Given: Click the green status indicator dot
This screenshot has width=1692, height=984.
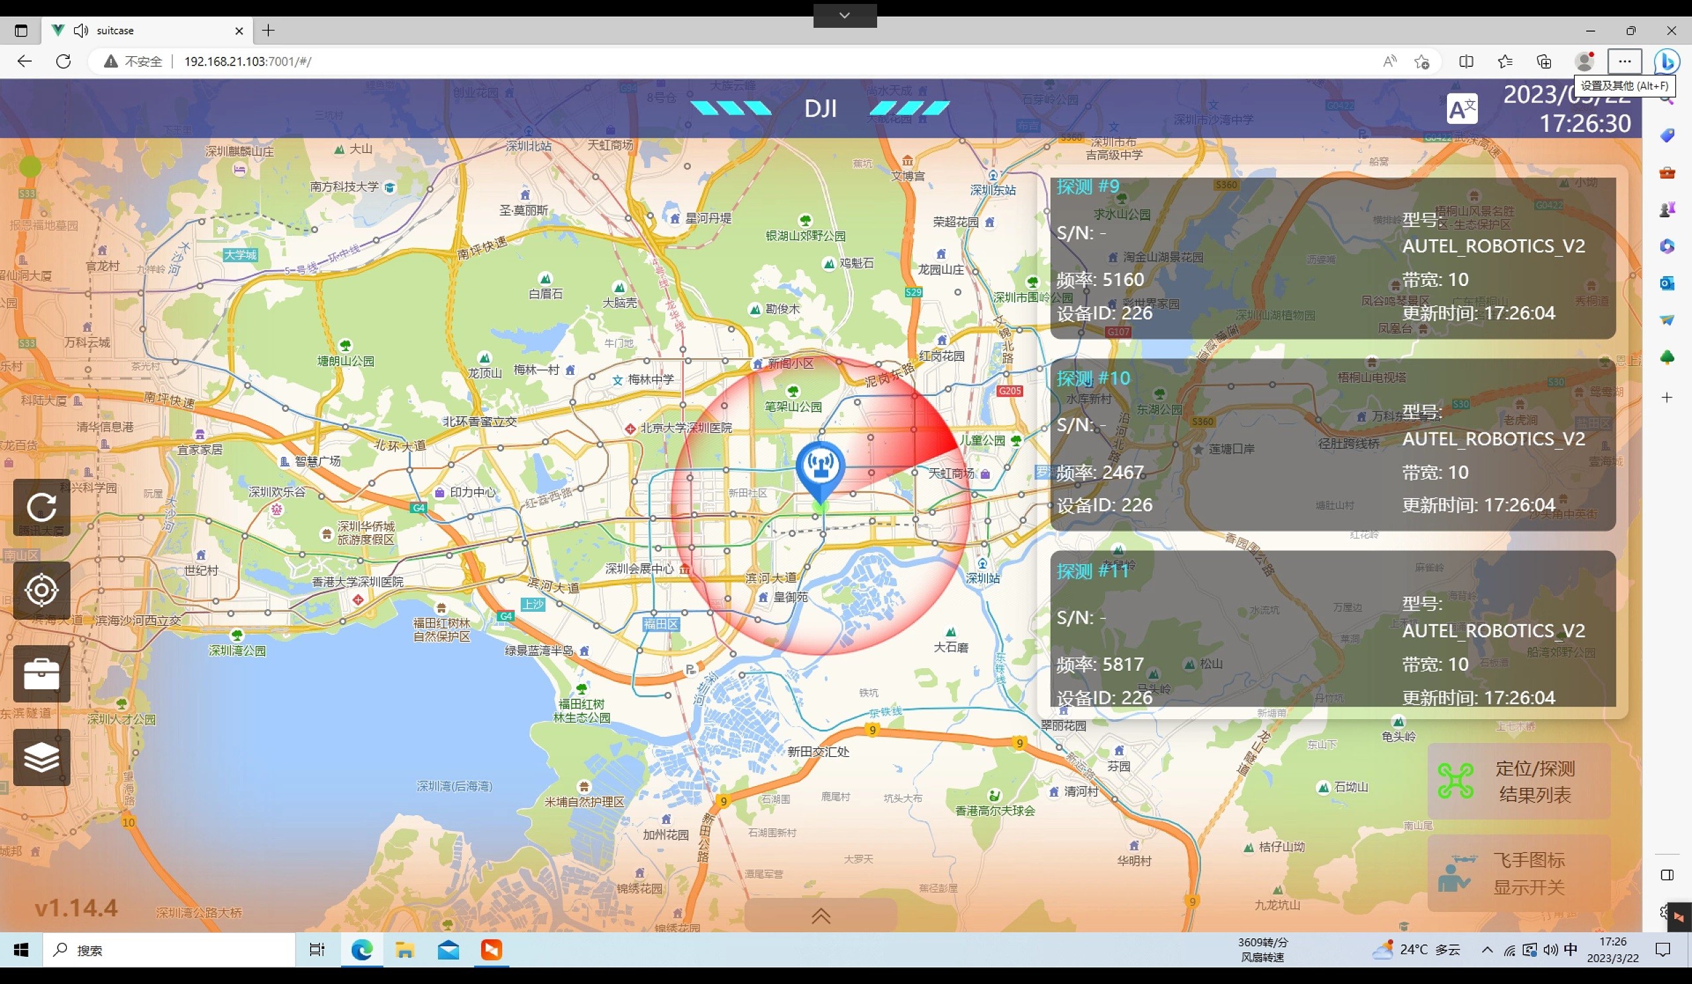Looking at the screenshot, I should click(30, 166).
